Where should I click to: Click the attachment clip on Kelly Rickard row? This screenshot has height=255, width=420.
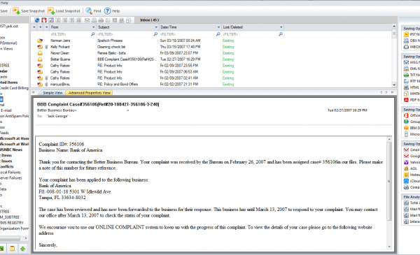[x=46, y=47]
